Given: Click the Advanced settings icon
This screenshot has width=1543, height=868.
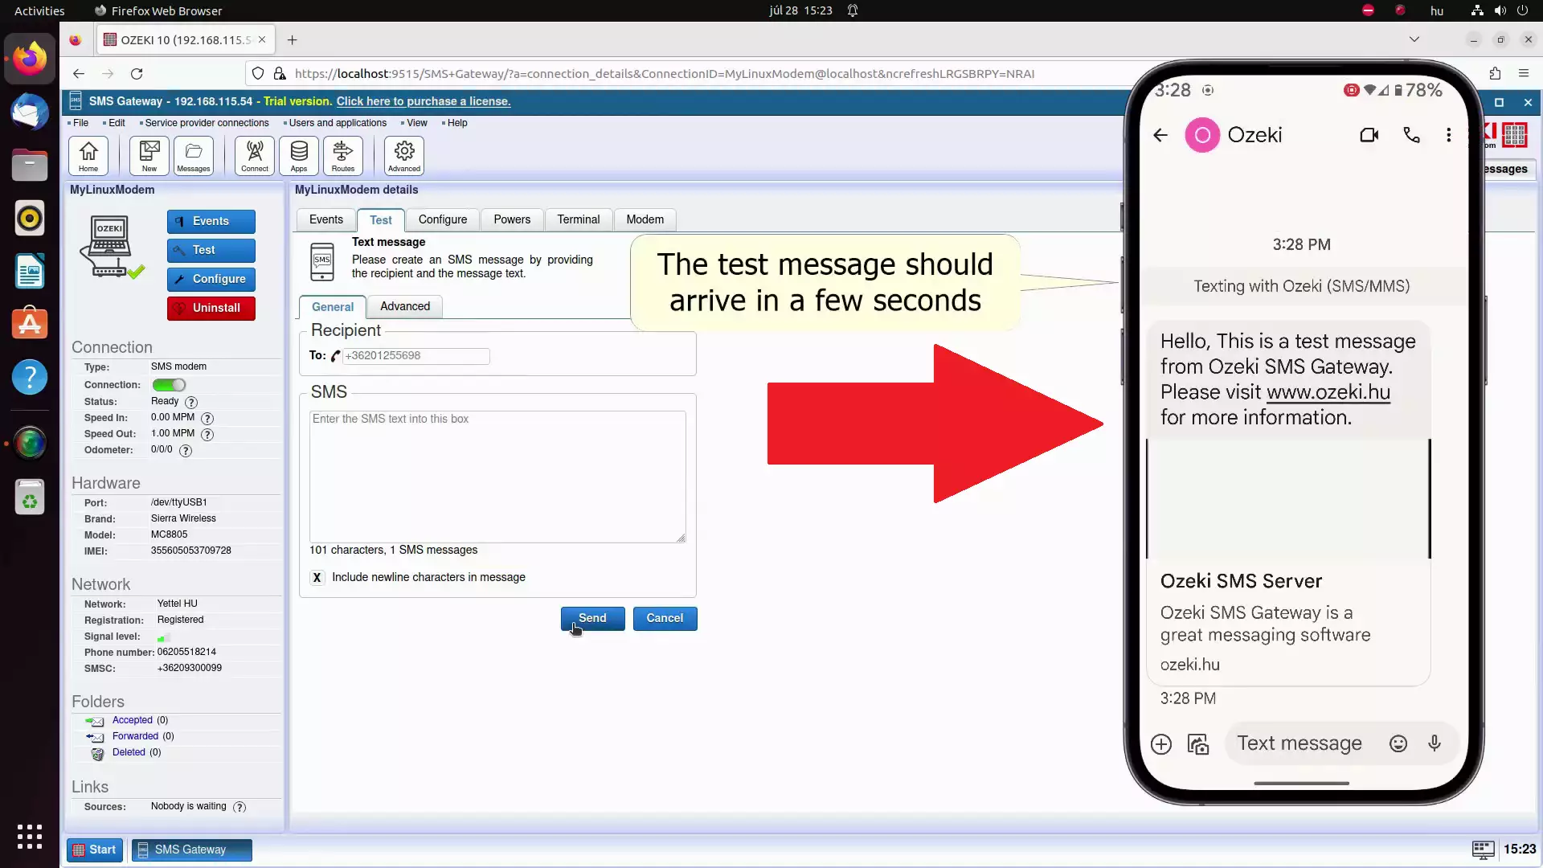Looking at the screenshot, I should (x=403, y=155).
